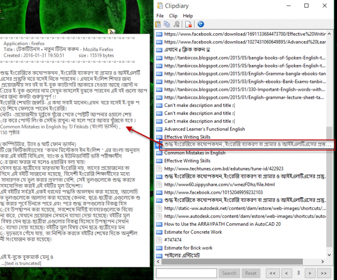Select the 'Effective%20Writin' facebook download link row
The width and height of the screenshot is (337, 280).
[241, 34]
